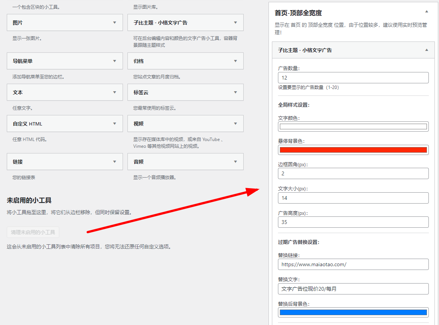Screen dimensions: 439x325
Task: Expand the 图片 widget options dropdown
Action: 115,23
